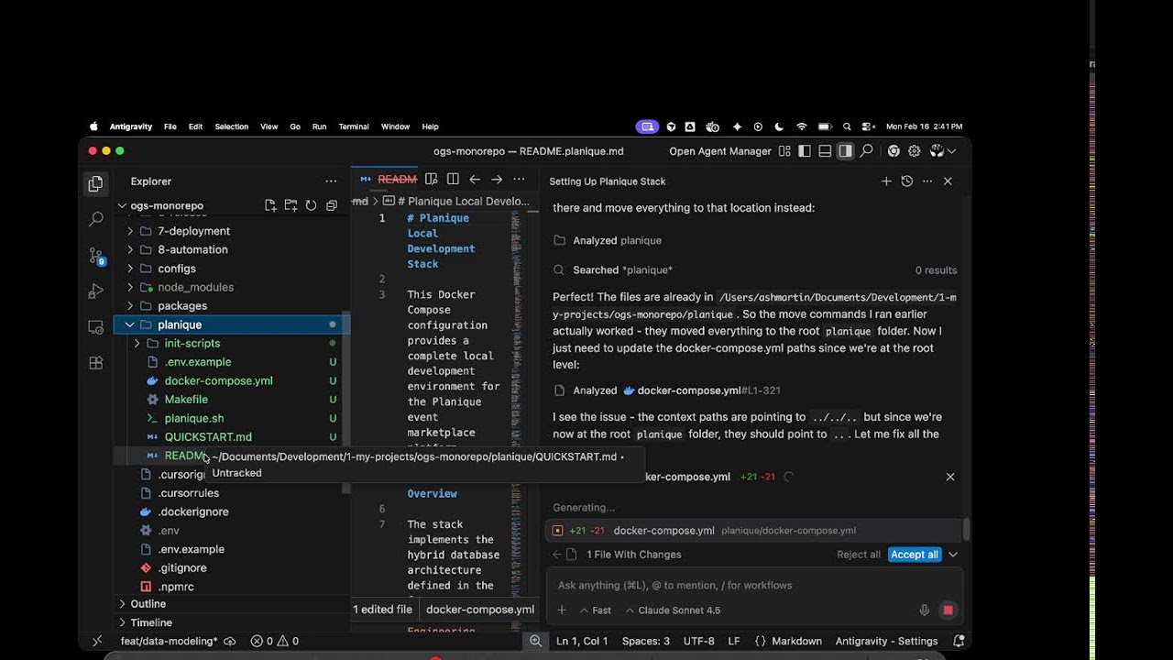Split the editor to the right

[x=453, y=180]
